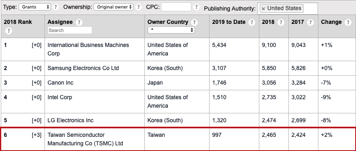The width and height of the screenshot is (356, 151).
Task: Click Intel's change value -9%
Action: (326, 97)
